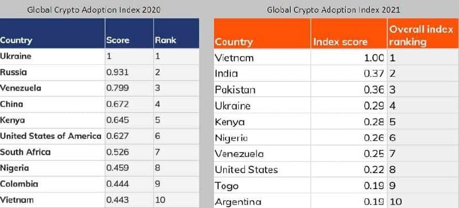Click the Global Crypto Adoption Index 2021 title
The height and width of the screenshot is (208, 459).
pyautogui.click(x=333, y=10)
